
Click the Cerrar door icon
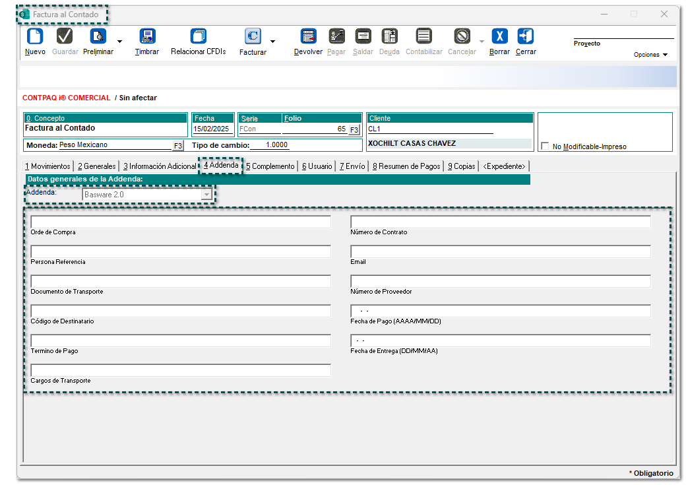pyautogui.click(x=526, y=36)
